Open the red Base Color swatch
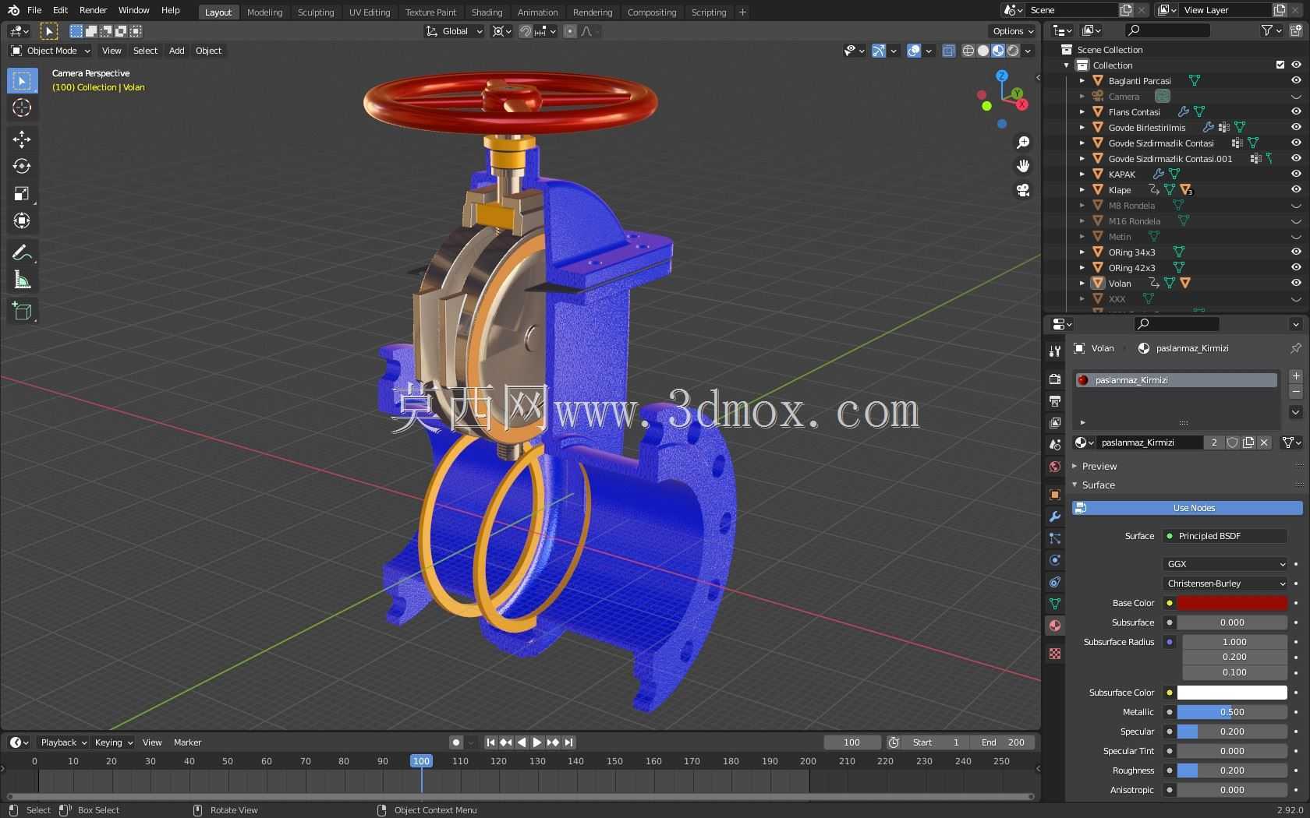The width and height of the screenshot is (1310, 818). tap(1232, 603)
